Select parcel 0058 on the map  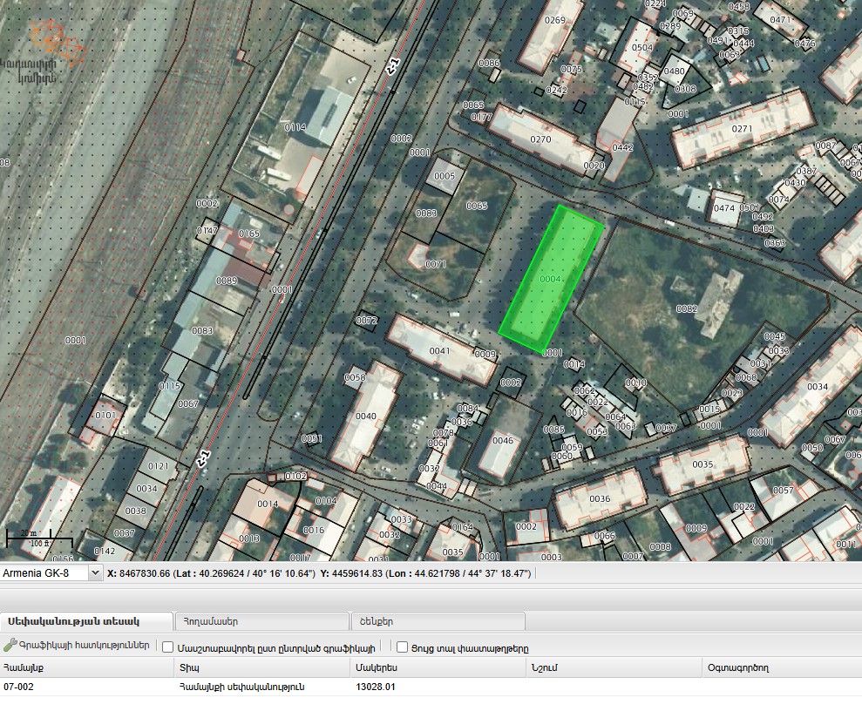pos(355,377)
